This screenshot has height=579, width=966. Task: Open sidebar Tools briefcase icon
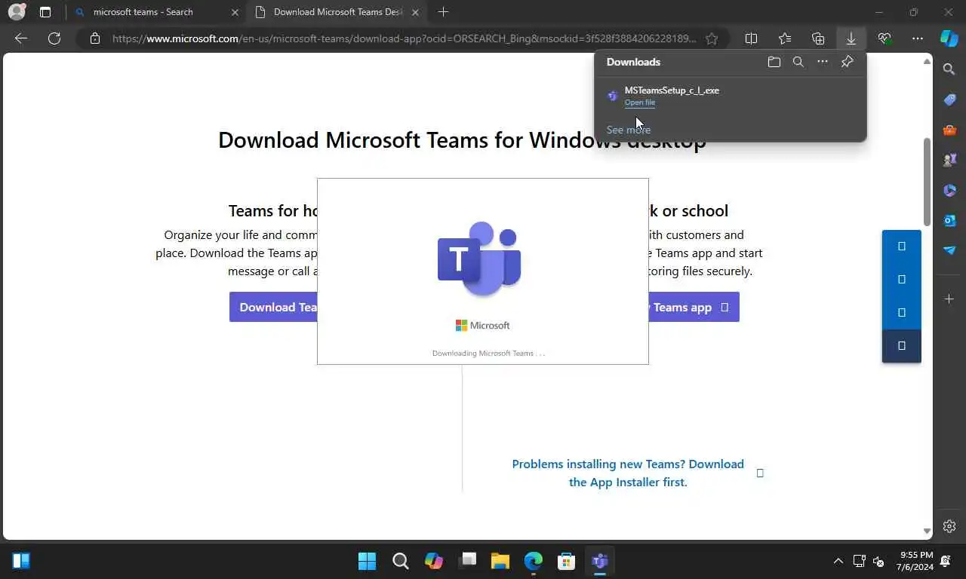949,130
